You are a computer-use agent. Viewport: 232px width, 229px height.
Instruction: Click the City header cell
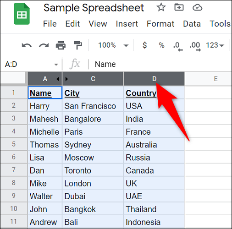93,93
